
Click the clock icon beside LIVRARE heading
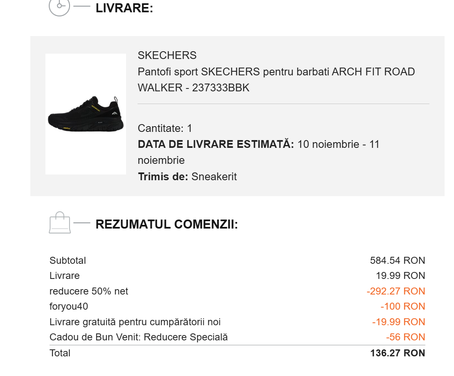coord(60,7)
